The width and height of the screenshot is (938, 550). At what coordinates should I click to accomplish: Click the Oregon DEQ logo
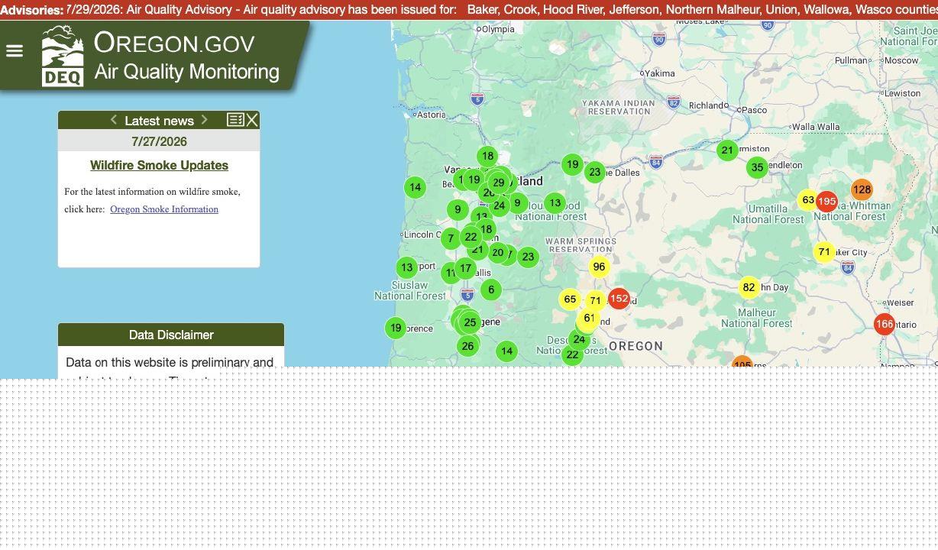point(63,56)
